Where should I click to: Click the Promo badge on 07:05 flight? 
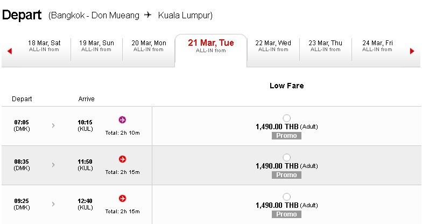[286, 136]
